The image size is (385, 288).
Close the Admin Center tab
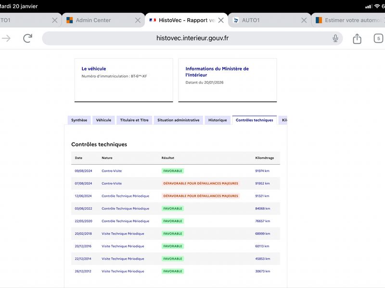point(138,20)
